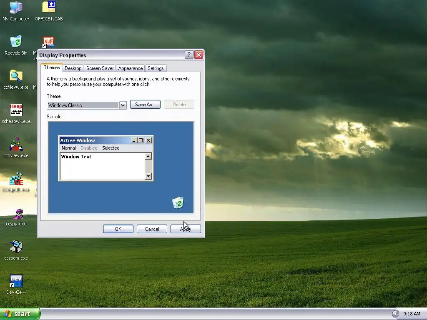Screen dimensions: 427x320
Task: Click the help question mark button in title bar
Action: tap(189, 55)
